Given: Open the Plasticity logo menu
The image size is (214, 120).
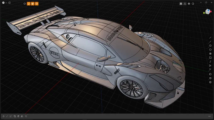Looking at the screenshot, I should point(3,3).
